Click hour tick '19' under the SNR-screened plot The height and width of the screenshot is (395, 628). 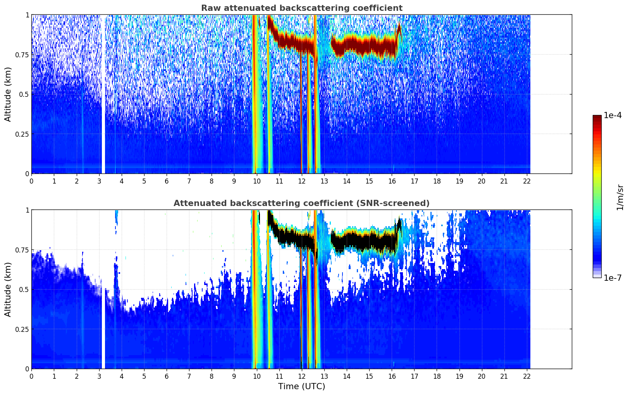459,376
